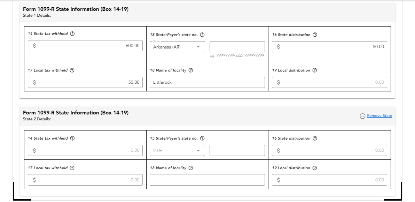The width and height of the screenshot is (415, 202).
Task: Open the Arkansas (AR) state dropdown
Action: (x=177, y=46)
